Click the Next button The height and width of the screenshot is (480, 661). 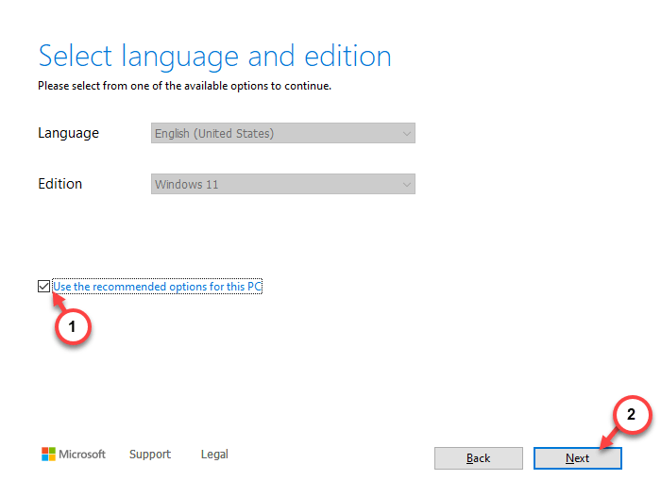point(578,458)
